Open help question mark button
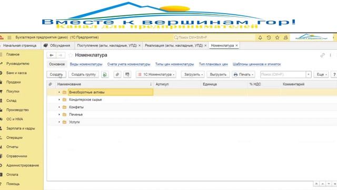This screenshot has width=337, height=190. pos(334,74)
